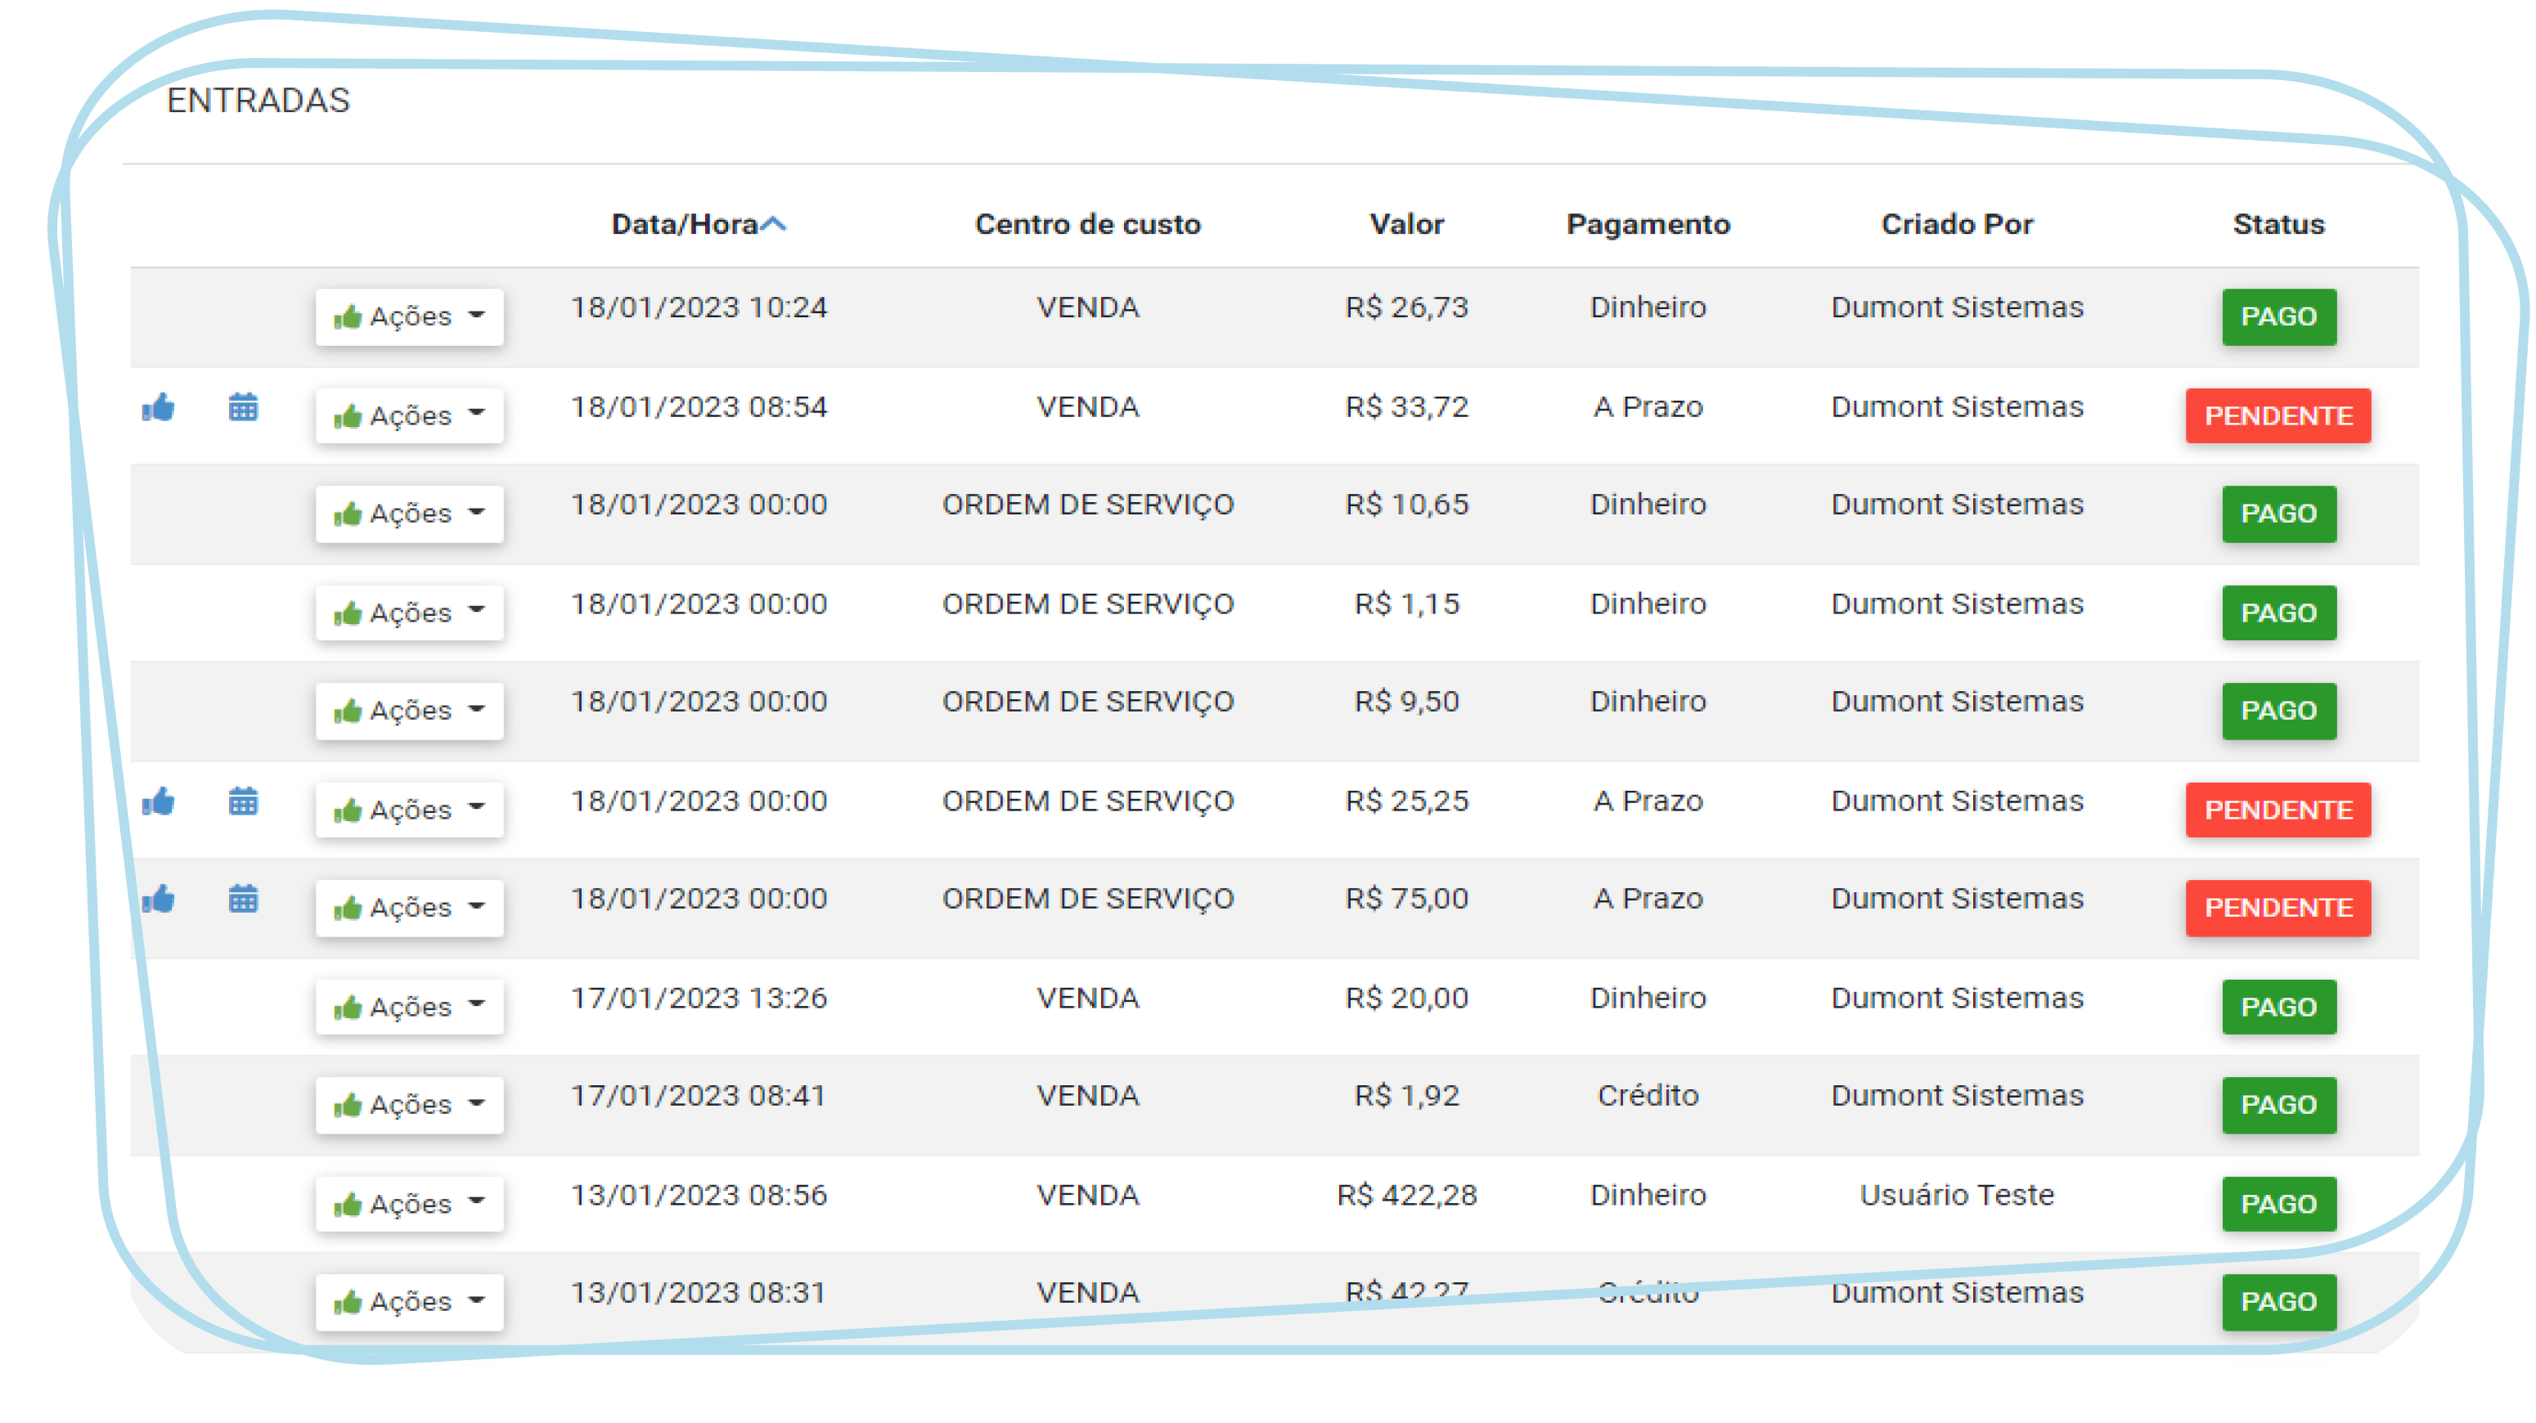Screen dimensions: 2536x1423
Task: Select the date 17/01/2023 13:26
Action: [699, 998]
